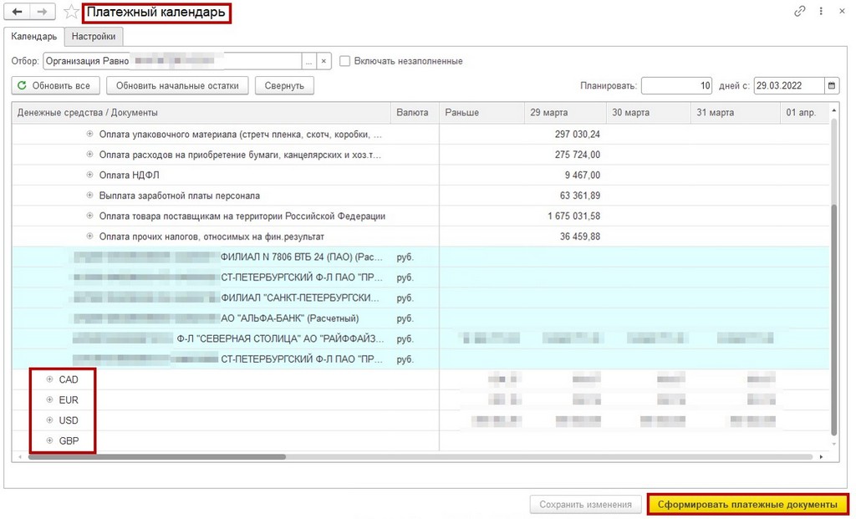This screenshot has height=519, width=856.
Task: Click the Планировать days input field
Action: click(x=676, y=86)
